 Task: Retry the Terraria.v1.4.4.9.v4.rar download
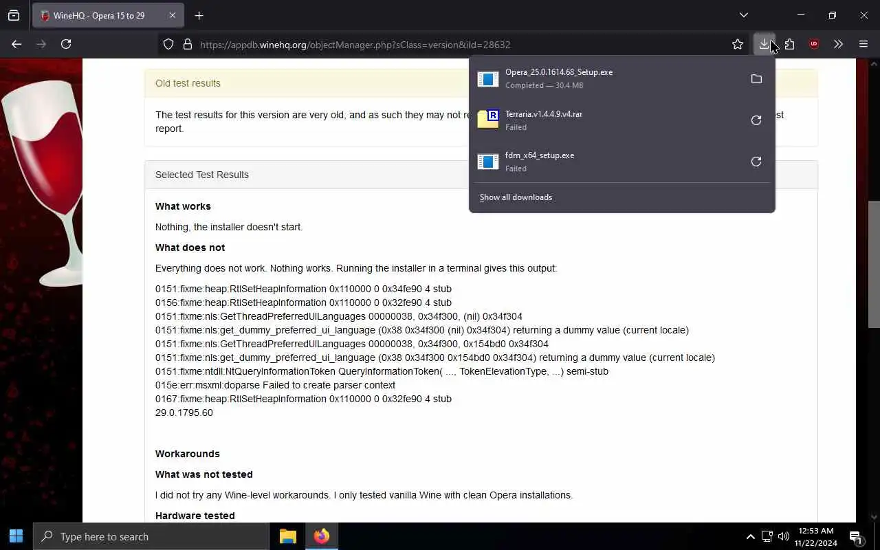click(x=756, y=120)
